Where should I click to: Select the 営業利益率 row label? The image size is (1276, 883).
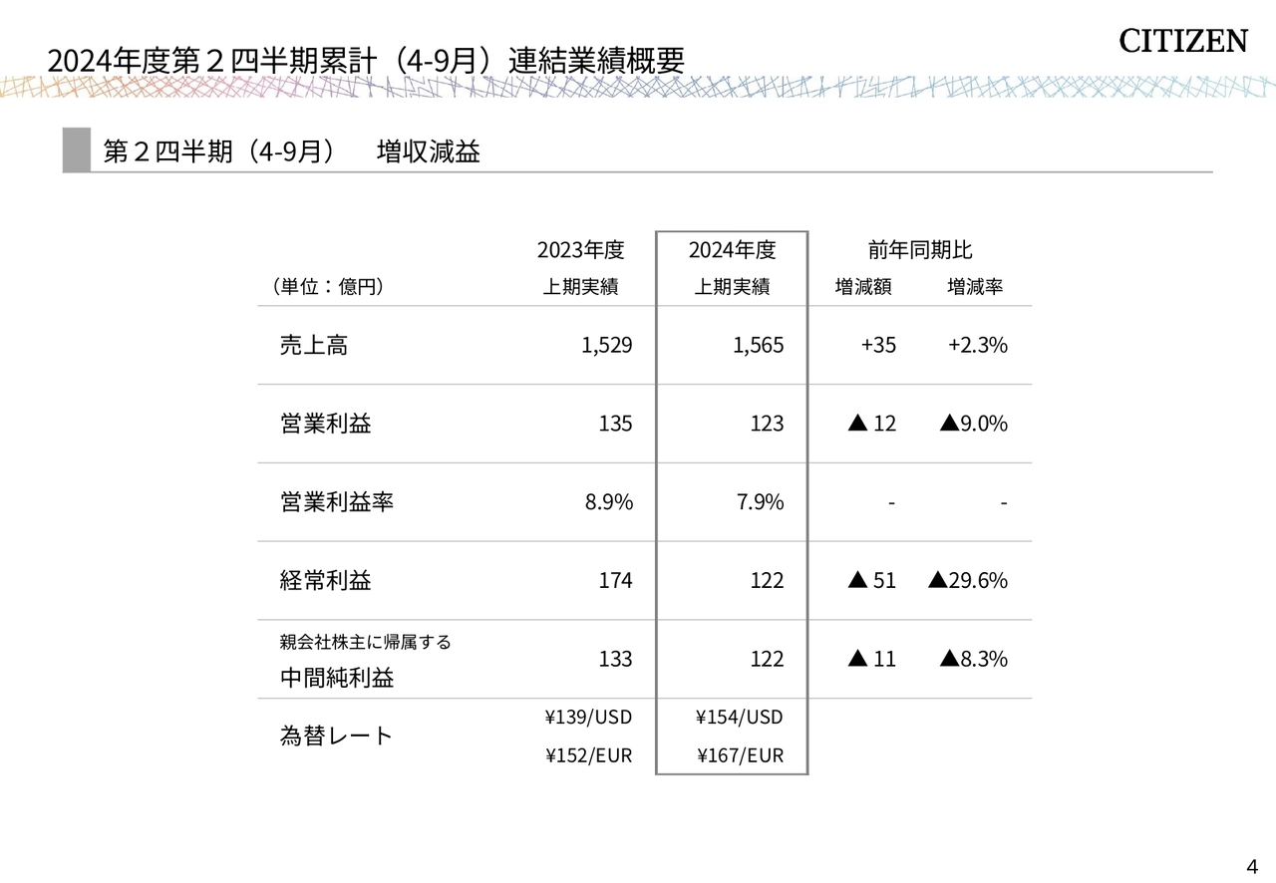point(337,502)
